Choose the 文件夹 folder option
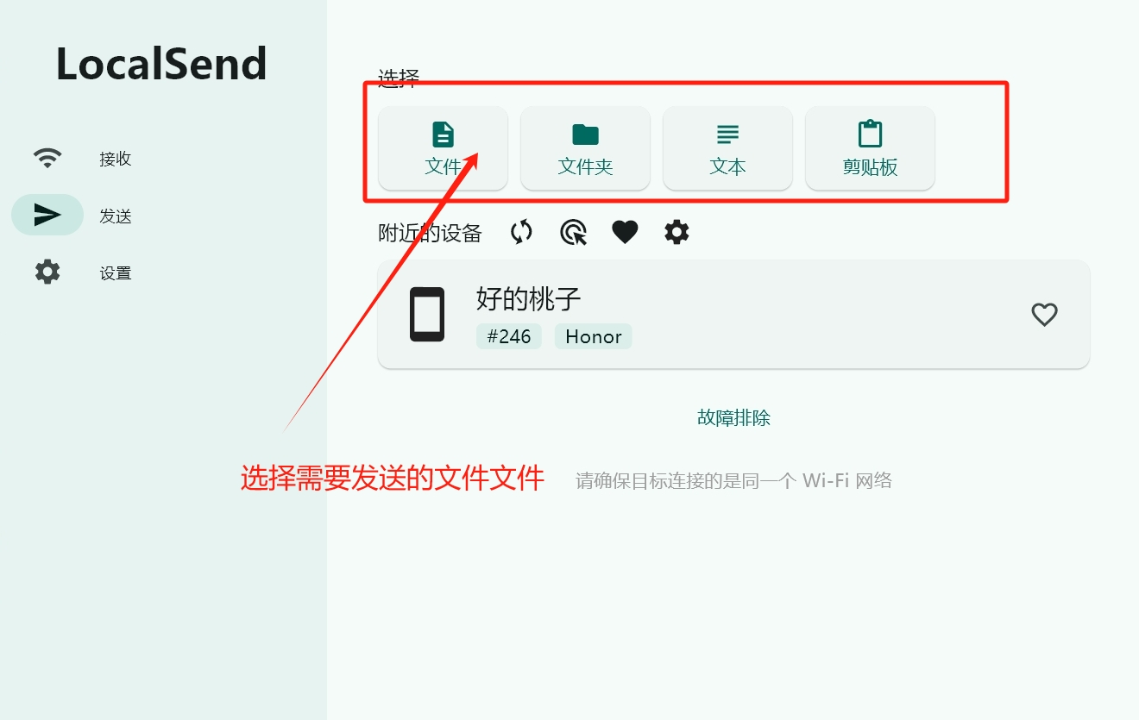The height and width of the screenshot is (720, 1139). coord(585,148)
